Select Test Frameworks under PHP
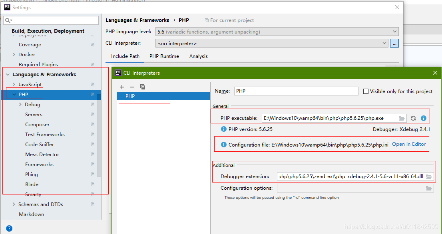 click(x=45, y=134)
